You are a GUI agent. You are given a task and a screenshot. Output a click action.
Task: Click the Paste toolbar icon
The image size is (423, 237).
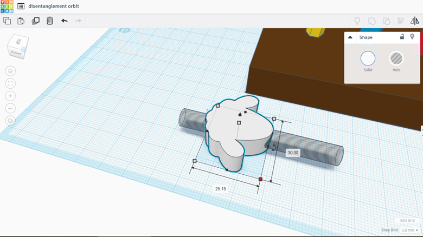(x=21, y=21)
